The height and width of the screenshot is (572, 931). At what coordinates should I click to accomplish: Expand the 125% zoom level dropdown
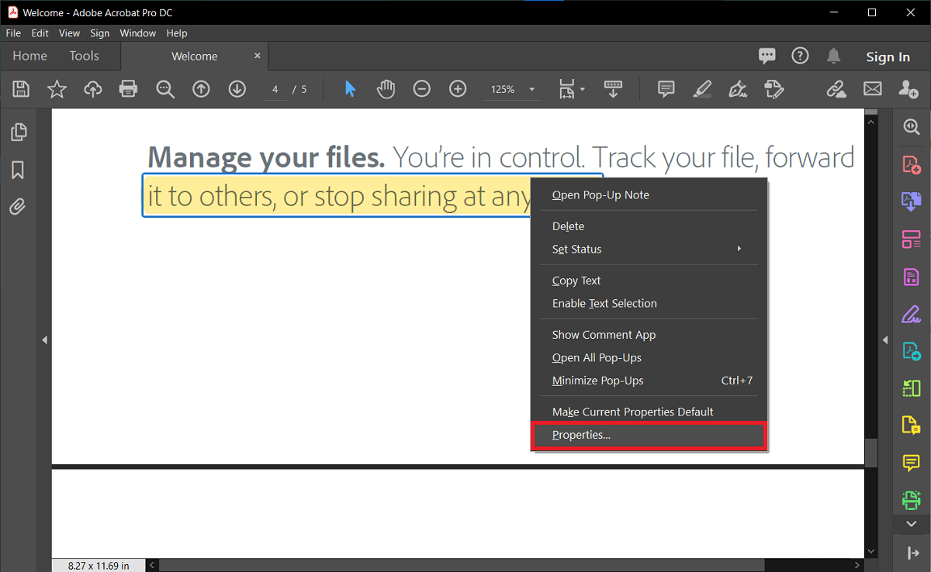[x=531, y=89]
